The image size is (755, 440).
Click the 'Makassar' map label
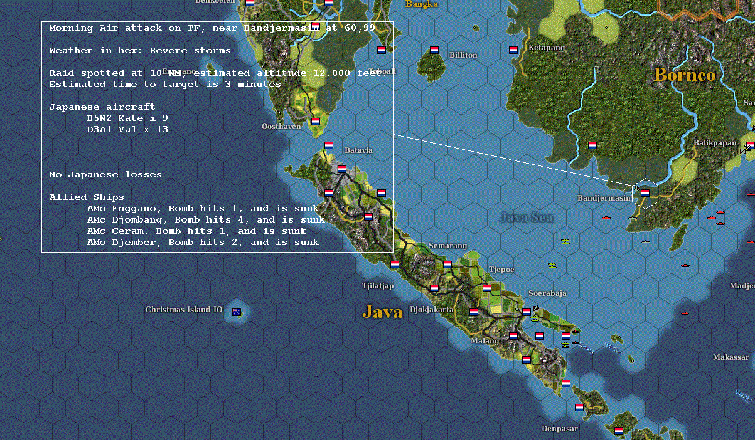731,357
